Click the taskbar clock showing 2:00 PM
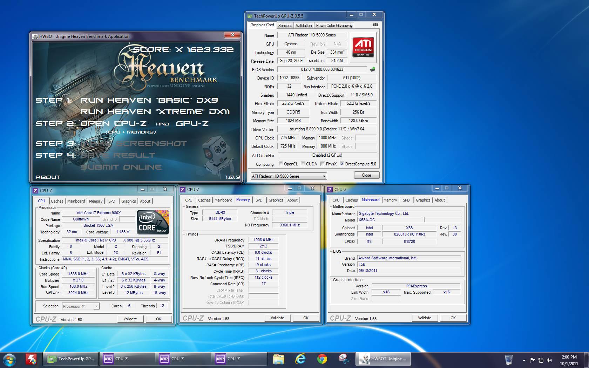The height and width of the screenshot is (368, 589). (569, 357)
